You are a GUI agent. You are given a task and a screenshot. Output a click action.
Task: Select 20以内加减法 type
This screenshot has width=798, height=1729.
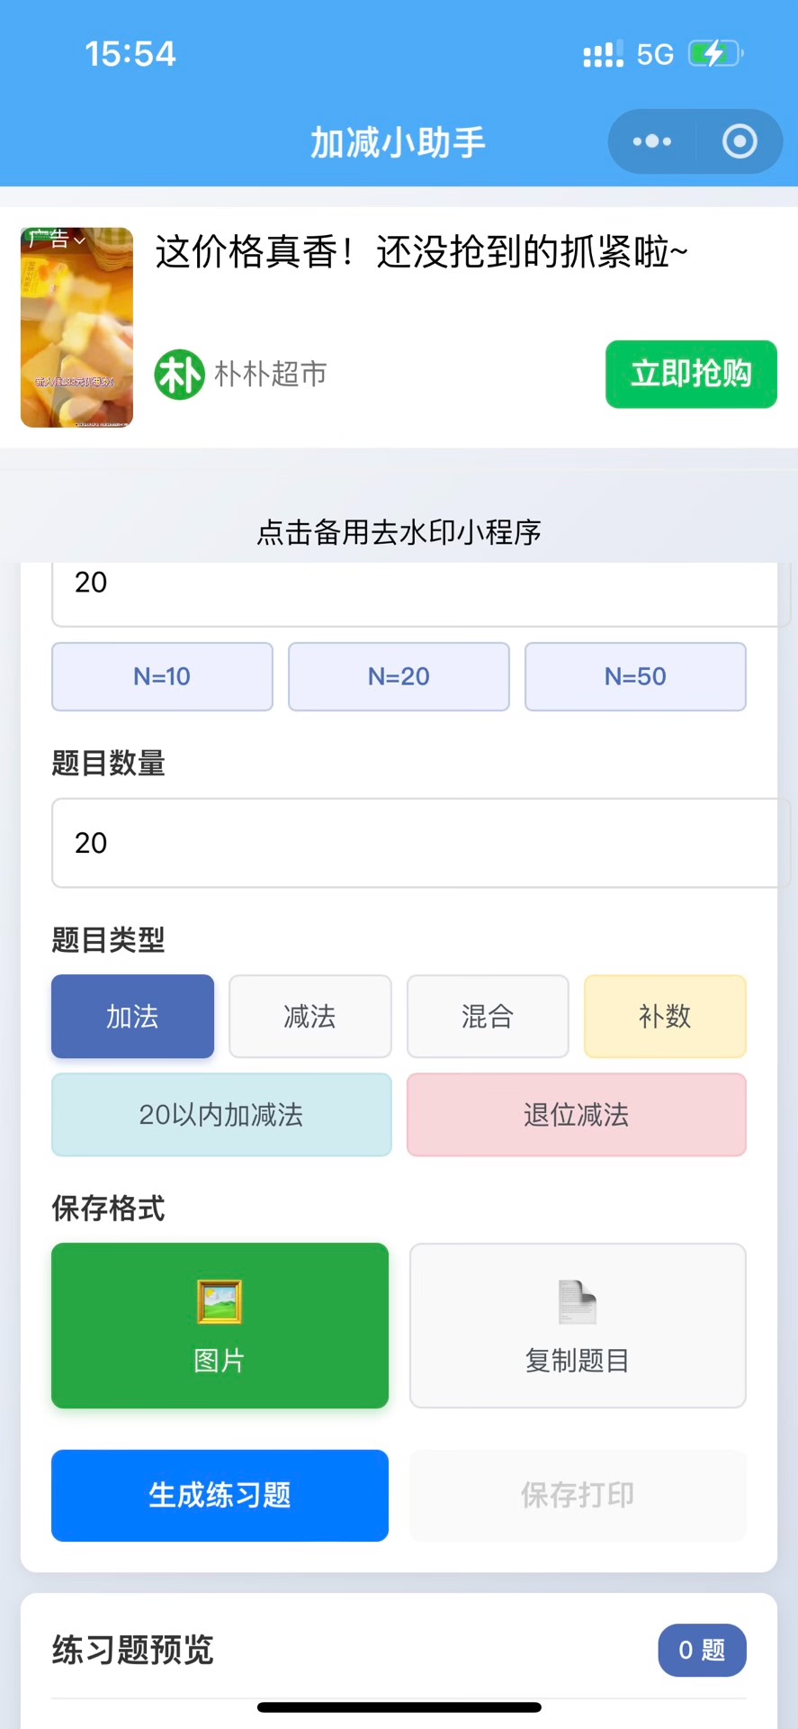coord(221,1115)
